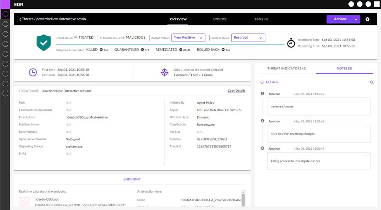Click avatar icon of 'true positive' note
This screenshot has width=381, height=210.
click(x=262, y=121)
